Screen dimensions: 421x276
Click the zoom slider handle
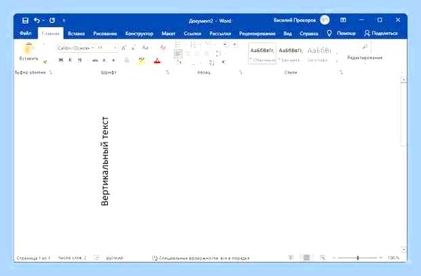click(x=358, y=258)
